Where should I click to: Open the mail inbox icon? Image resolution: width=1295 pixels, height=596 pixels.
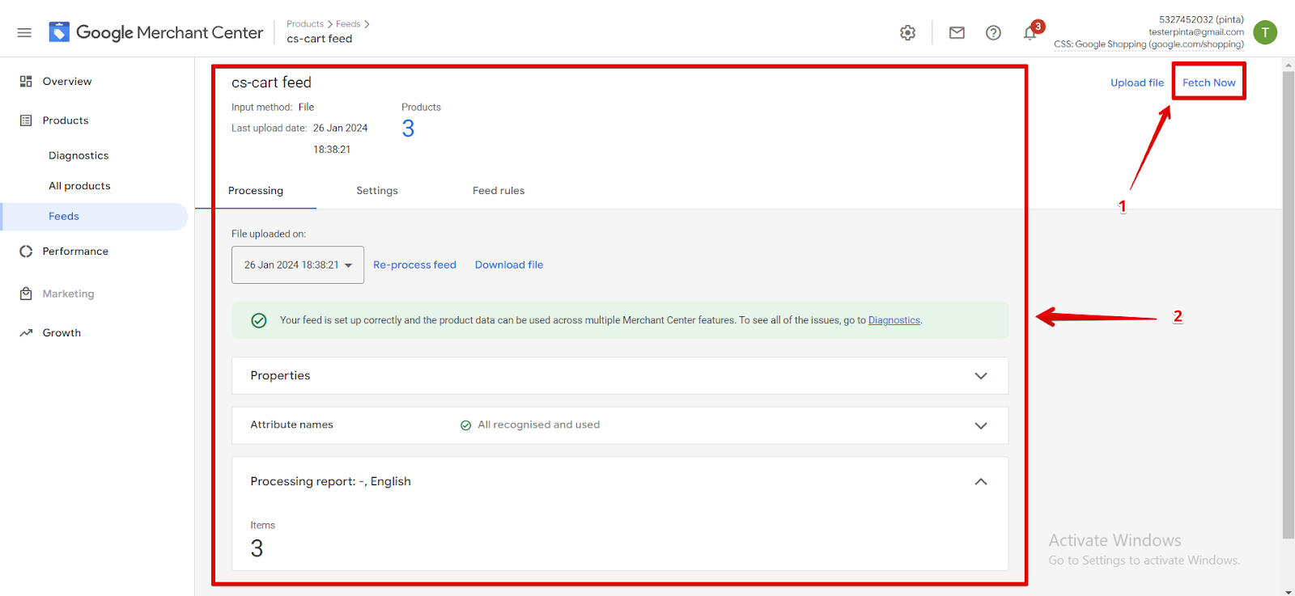(x=957, y=32)
